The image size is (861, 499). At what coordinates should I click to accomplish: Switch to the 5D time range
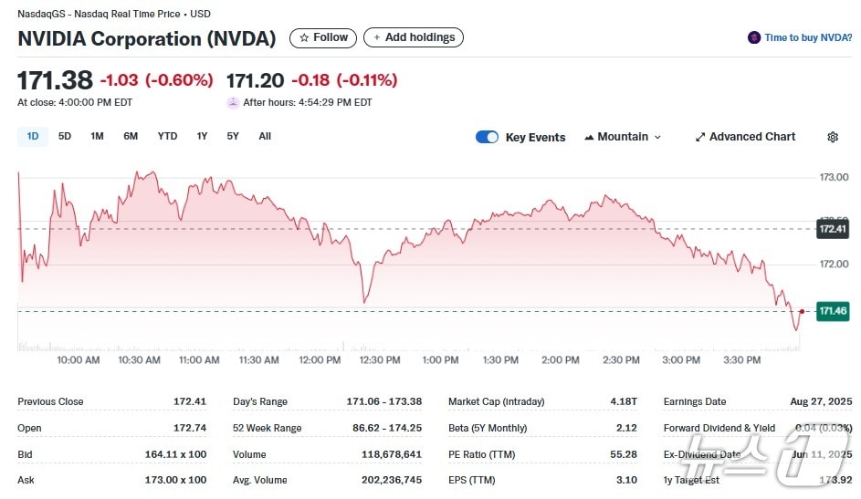click(65, 137)
